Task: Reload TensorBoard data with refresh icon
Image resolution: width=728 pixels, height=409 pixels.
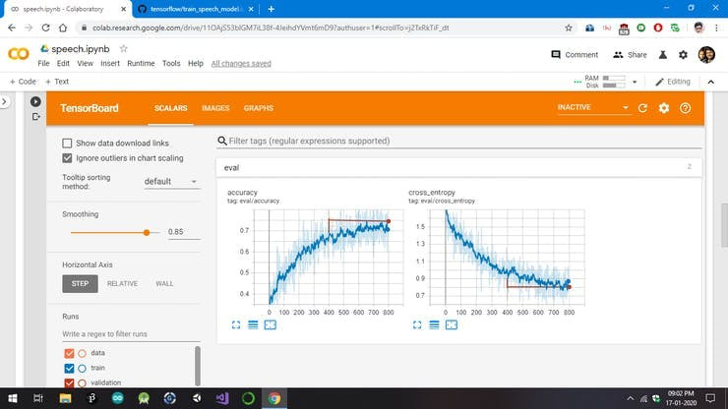Action: tap(642, 108)
